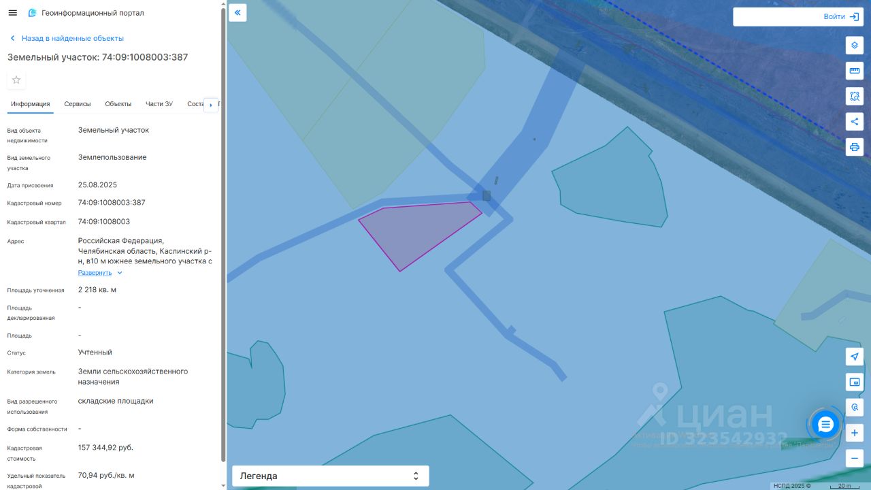The image size is (871, 490).
Task: Select the area search tool
Action: pos(855,96)
